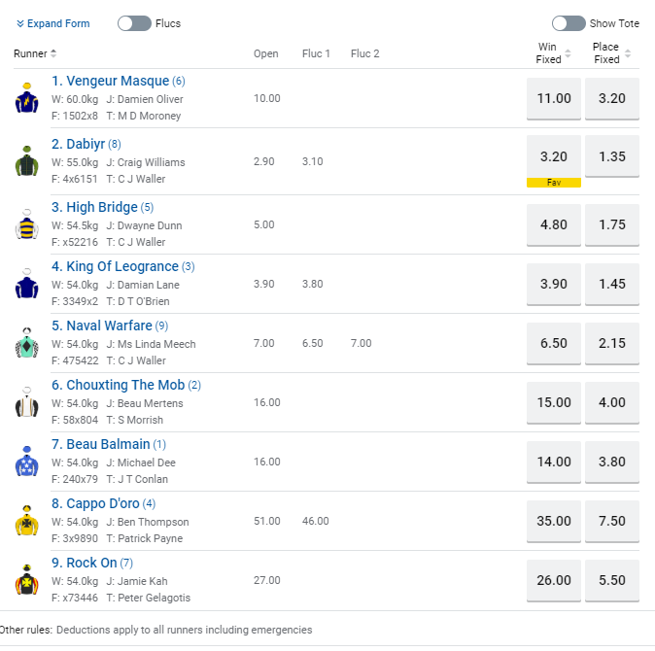
Task: Click Rock On silks icon
Action: 26,581
